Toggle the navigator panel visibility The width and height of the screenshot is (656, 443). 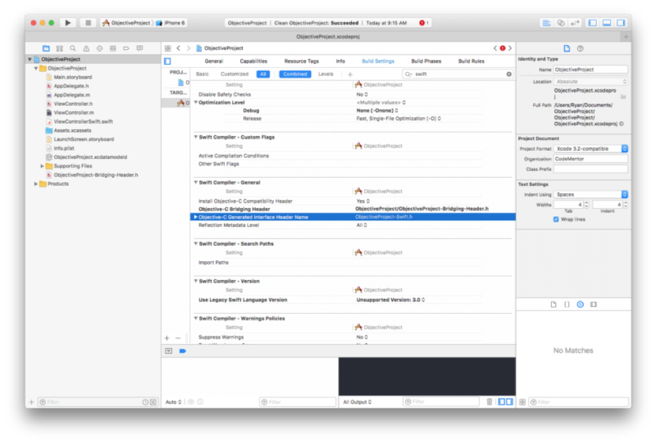[593, 23]
